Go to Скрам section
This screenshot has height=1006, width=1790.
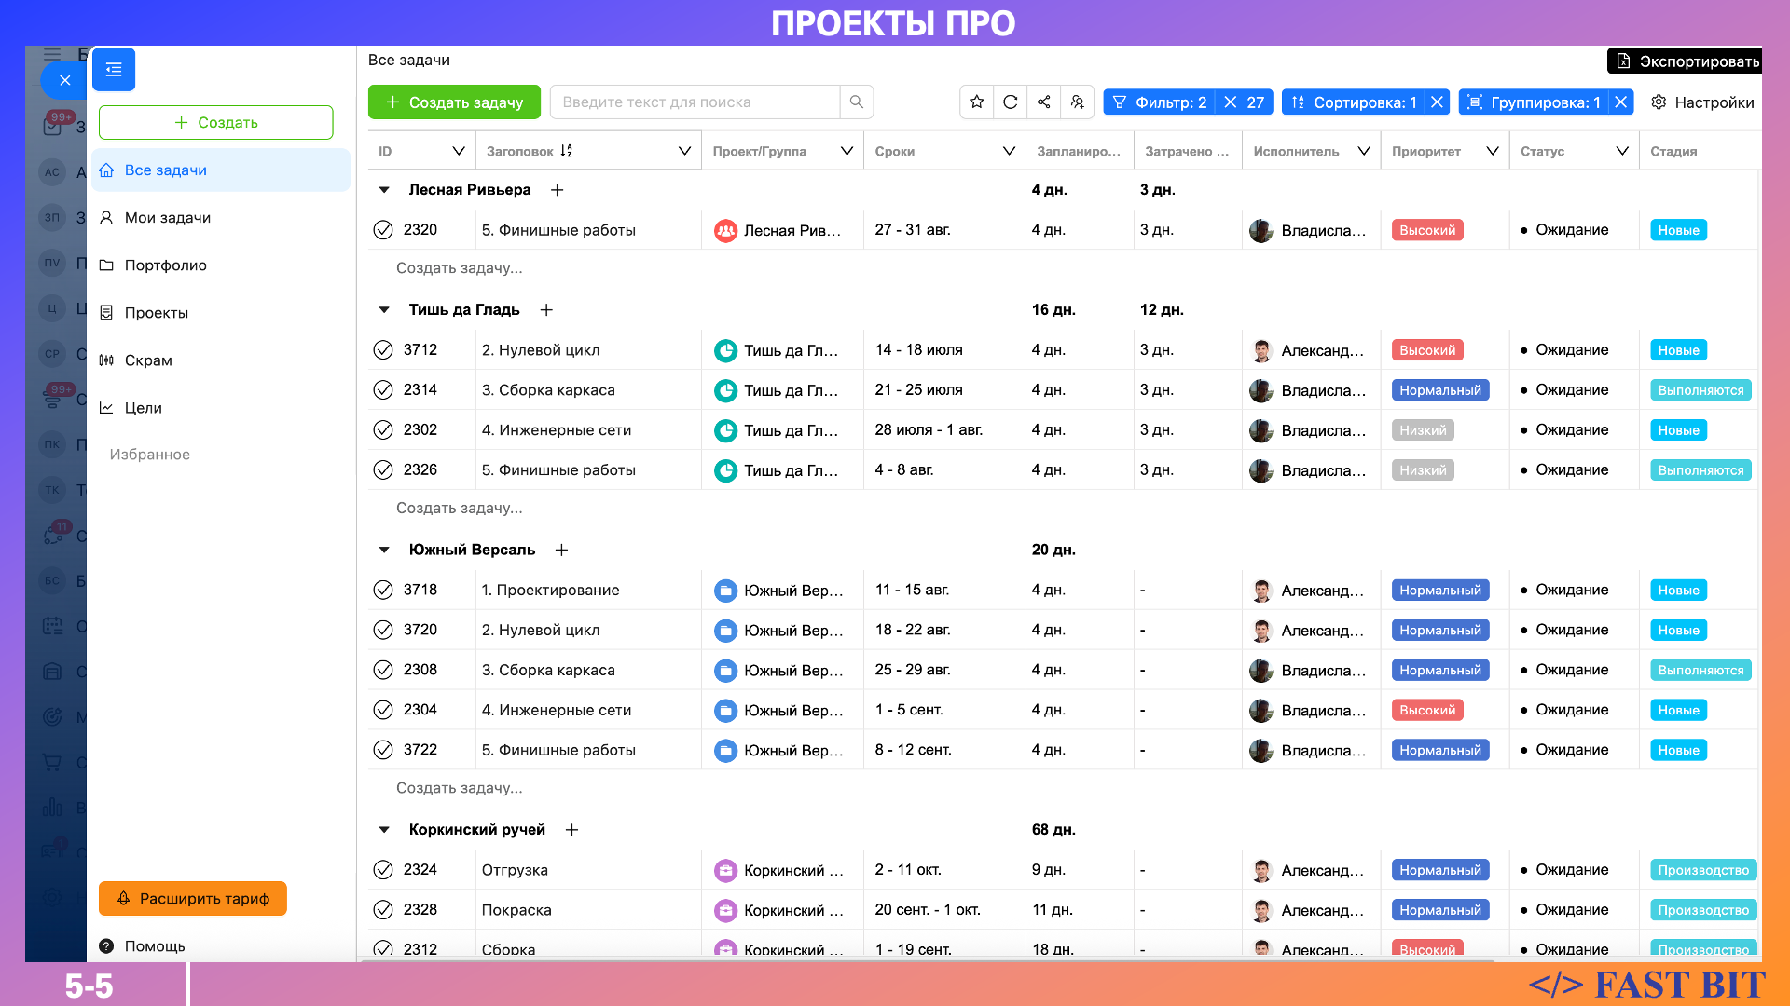point(148,360)
